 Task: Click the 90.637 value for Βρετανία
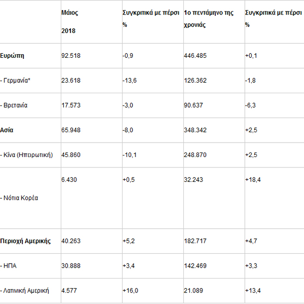click(193, 106)
